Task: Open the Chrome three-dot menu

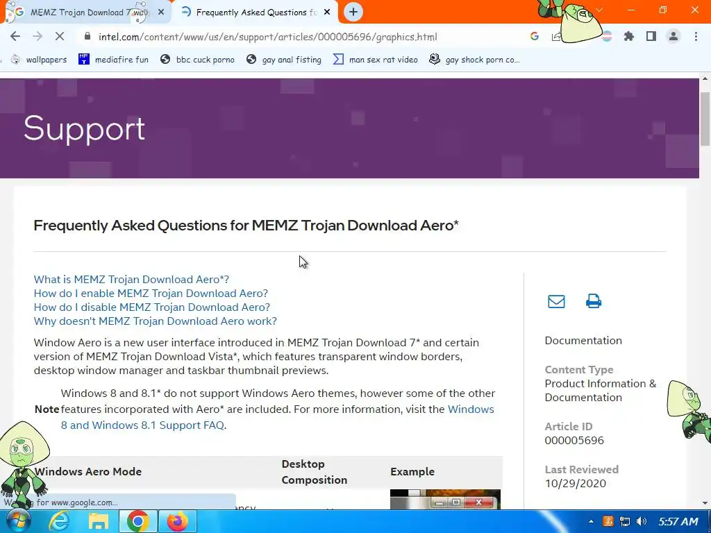Action: [696, 36]
